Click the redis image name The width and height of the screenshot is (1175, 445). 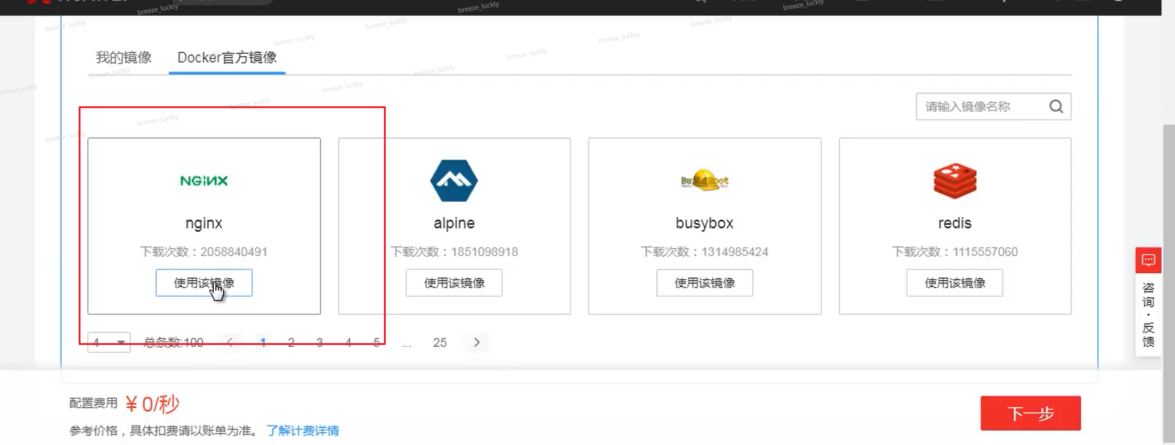[955, 223]
